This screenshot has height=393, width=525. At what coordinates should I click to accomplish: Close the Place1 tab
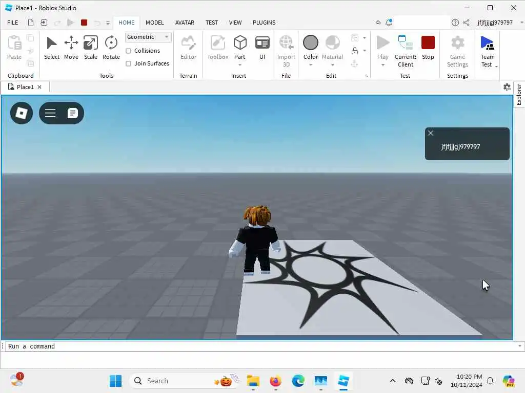pyautogui.click(x=39, y=87)
